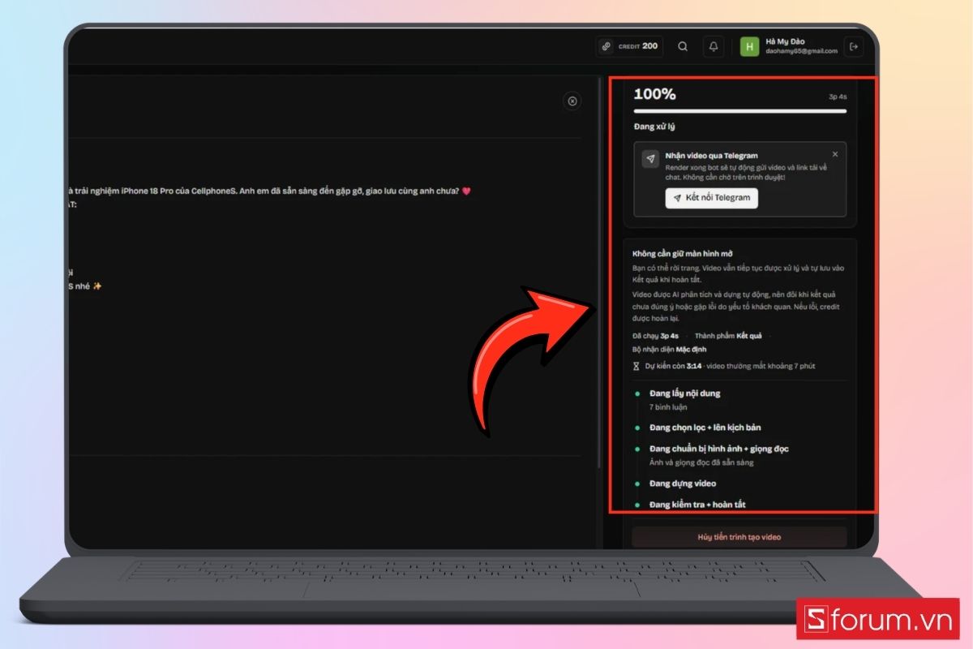Viewport: 973px width, 649px height.
Task: Click the Đã chạy 3p 4s text
Action: coord(655,335)
